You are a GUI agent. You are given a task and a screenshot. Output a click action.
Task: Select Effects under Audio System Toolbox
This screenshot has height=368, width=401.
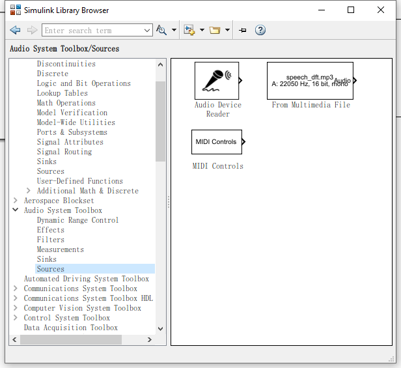[51, 230]
